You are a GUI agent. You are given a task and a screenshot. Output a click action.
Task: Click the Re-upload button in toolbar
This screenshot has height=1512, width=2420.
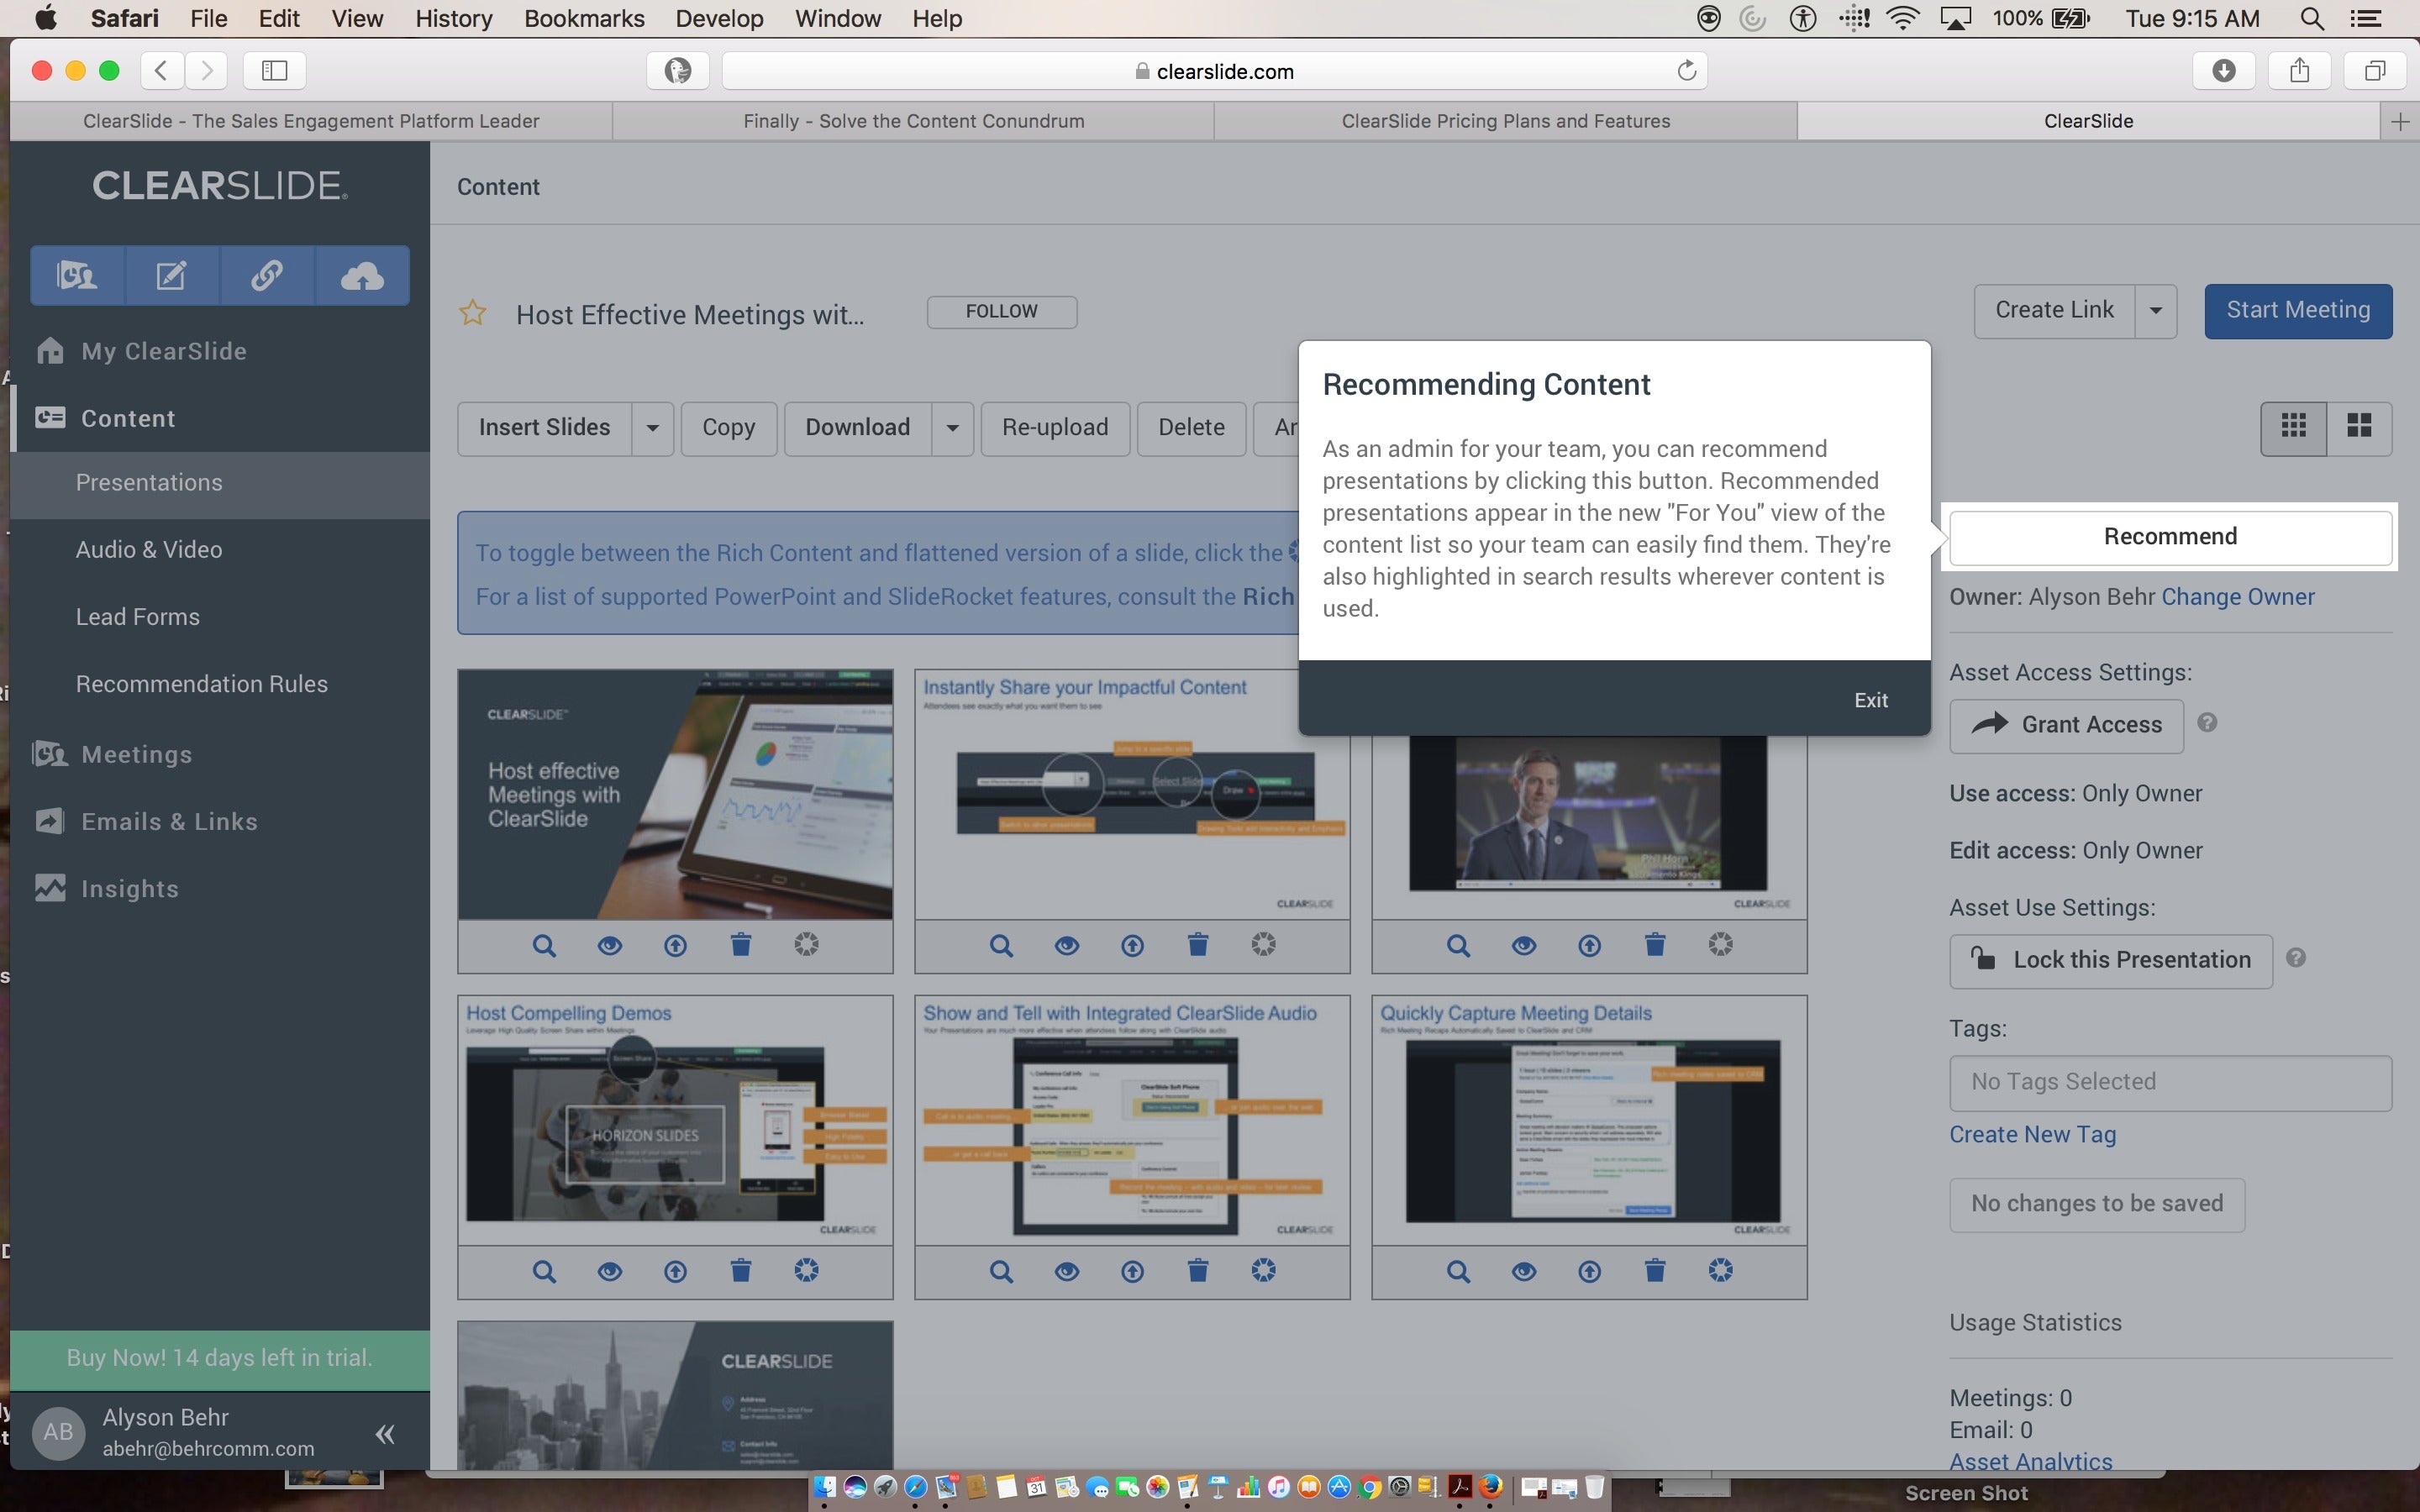(x=1055, y=428)
